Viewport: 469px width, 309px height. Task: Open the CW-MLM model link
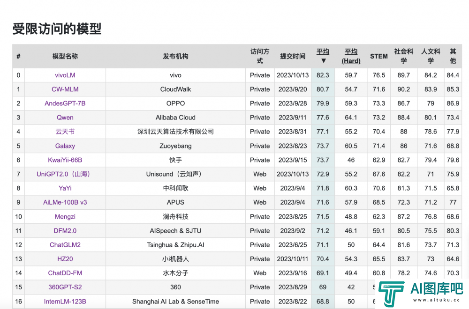point(65,89)
